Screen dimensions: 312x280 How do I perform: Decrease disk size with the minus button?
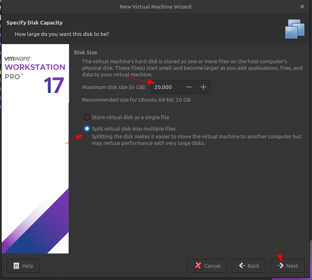pyautogui.click(x=189, y=87)
